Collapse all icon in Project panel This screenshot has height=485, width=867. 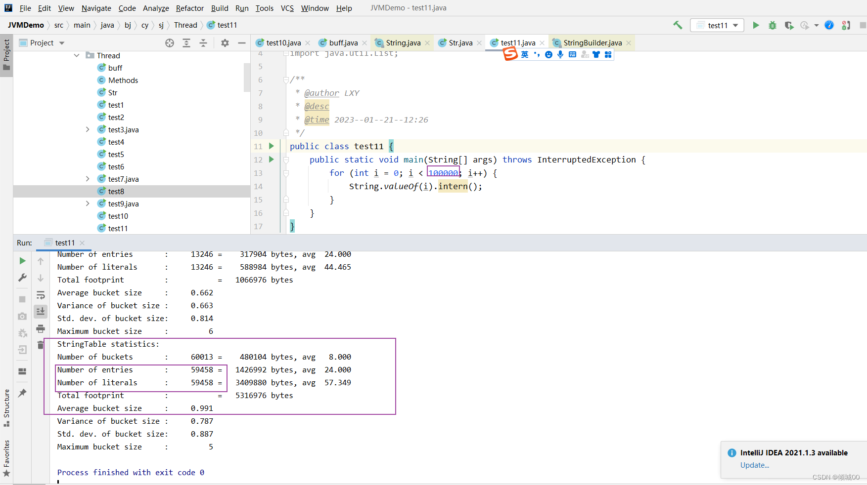tap(203, 43)
